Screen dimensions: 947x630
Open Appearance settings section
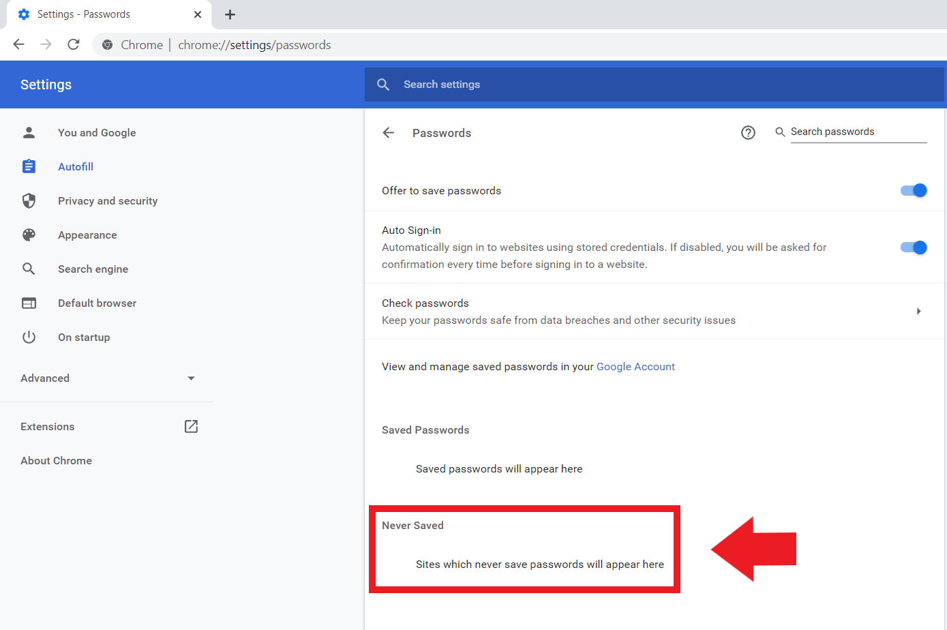[x=87, y=235]
